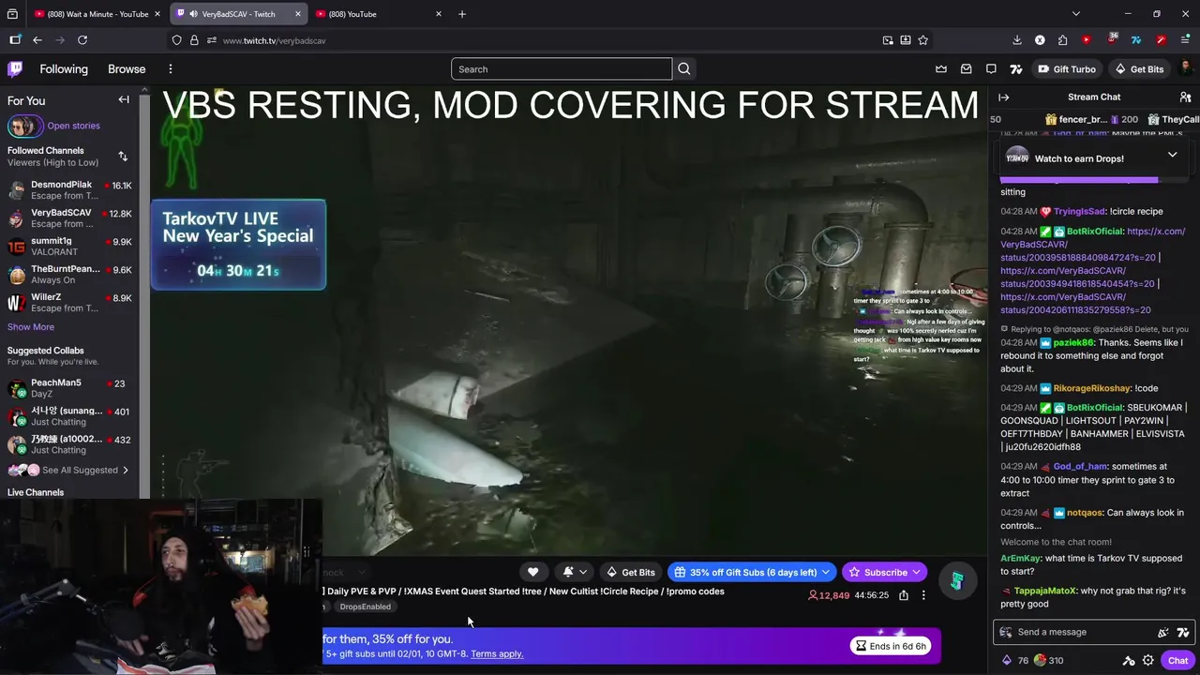Go to the Browse page

click(x=127, y=69)
